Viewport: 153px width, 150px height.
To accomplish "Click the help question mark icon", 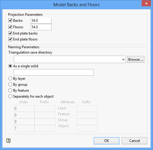I will pos(8,140).
